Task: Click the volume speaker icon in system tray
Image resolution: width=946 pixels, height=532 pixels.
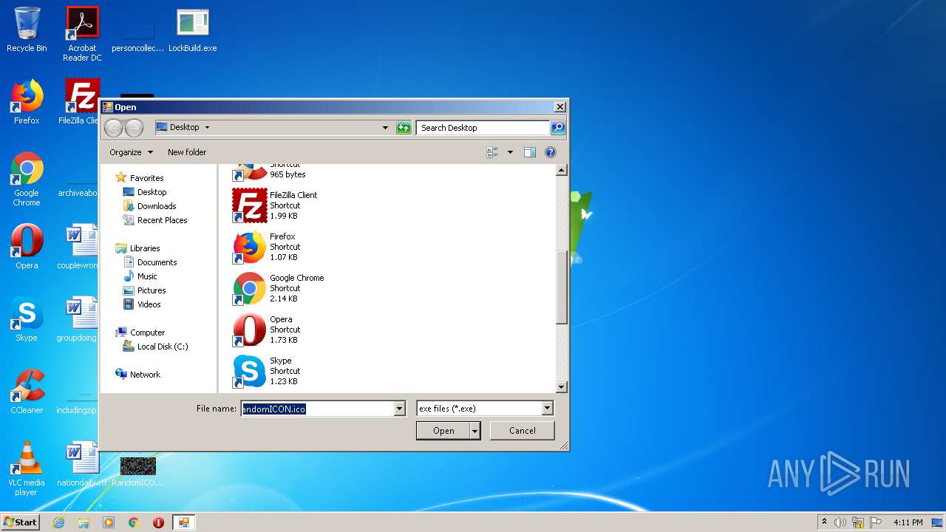Action: 840,522
